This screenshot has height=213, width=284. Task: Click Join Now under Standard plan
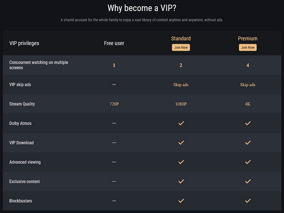coord(181,47)
